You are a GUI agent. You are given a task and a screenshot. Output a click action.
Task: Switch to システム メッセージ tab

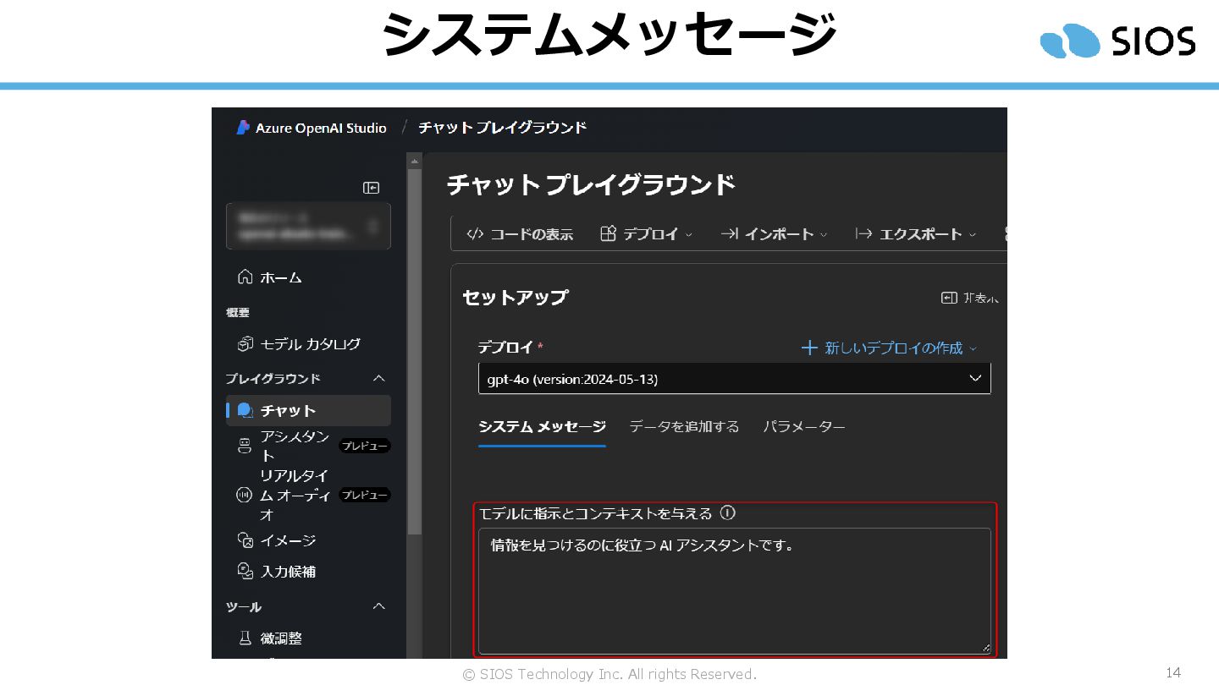tap(542, 427)
